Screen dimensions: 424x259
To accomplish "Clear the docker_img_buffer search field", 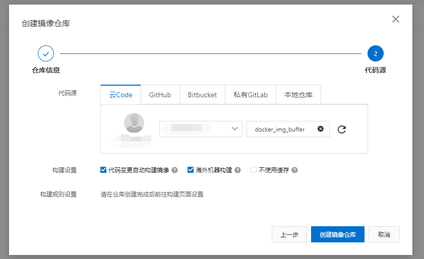I will coord(320,129).
